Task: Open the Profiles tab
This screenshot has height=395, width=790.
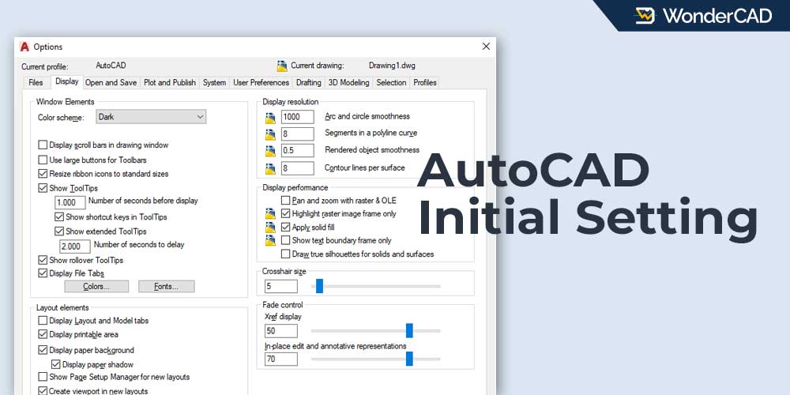Action: [x=425, y=83]
